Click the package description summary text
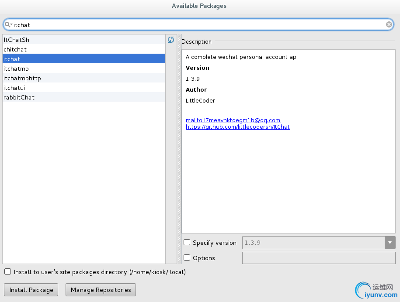Image resolution: width=400 pixels, height=302 pixels. pyautogui.click(x=242, y=57)
